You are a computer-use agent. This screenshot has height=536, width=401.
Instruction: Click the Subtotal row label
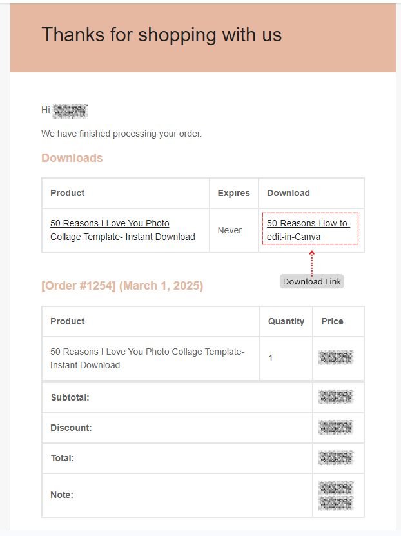click(x=70, y=397)
